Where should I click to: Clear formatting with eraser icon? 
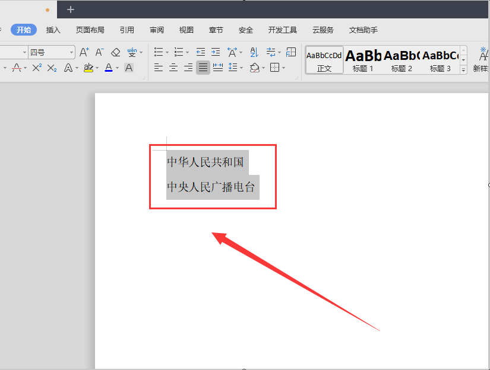coord(116,52)
